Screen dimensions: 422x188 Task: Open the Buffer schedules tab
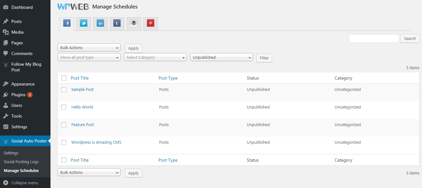coord(134,23)
